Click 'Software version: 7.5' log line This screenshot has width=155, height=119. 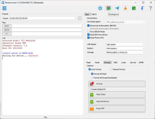15,46
